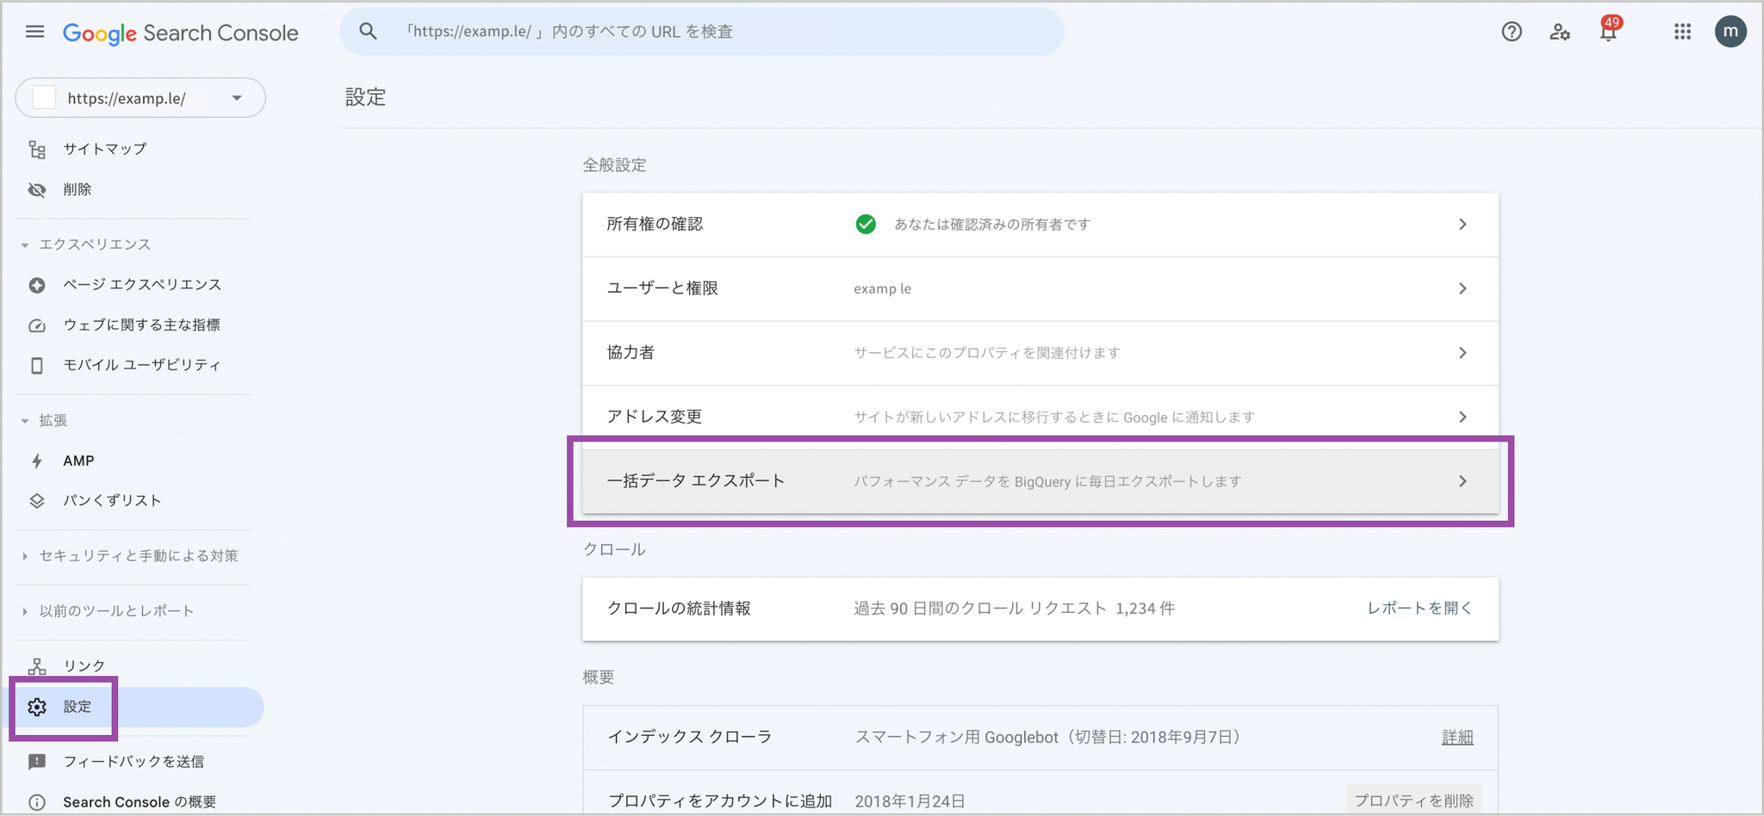1764x816 pixels.
Task: Click chevron on 協力者 row
Action: pos(1463,353)
